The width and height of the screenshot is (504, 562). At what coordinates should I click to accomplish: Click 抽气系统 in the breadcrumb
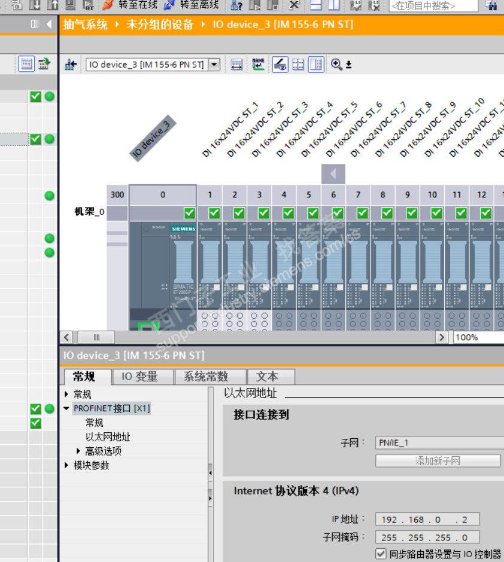(86, 25)
